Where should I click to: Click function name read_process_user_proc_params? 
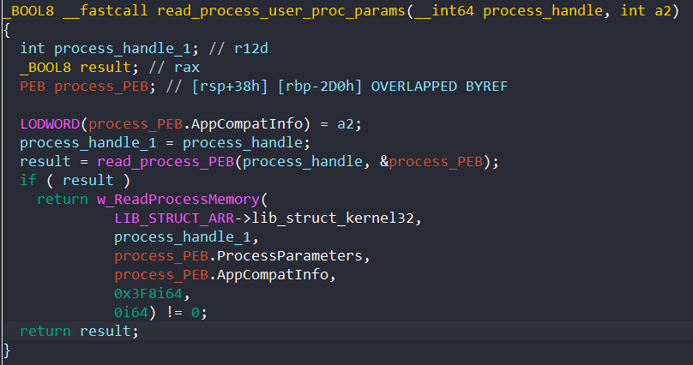click(x=281, y=10)
